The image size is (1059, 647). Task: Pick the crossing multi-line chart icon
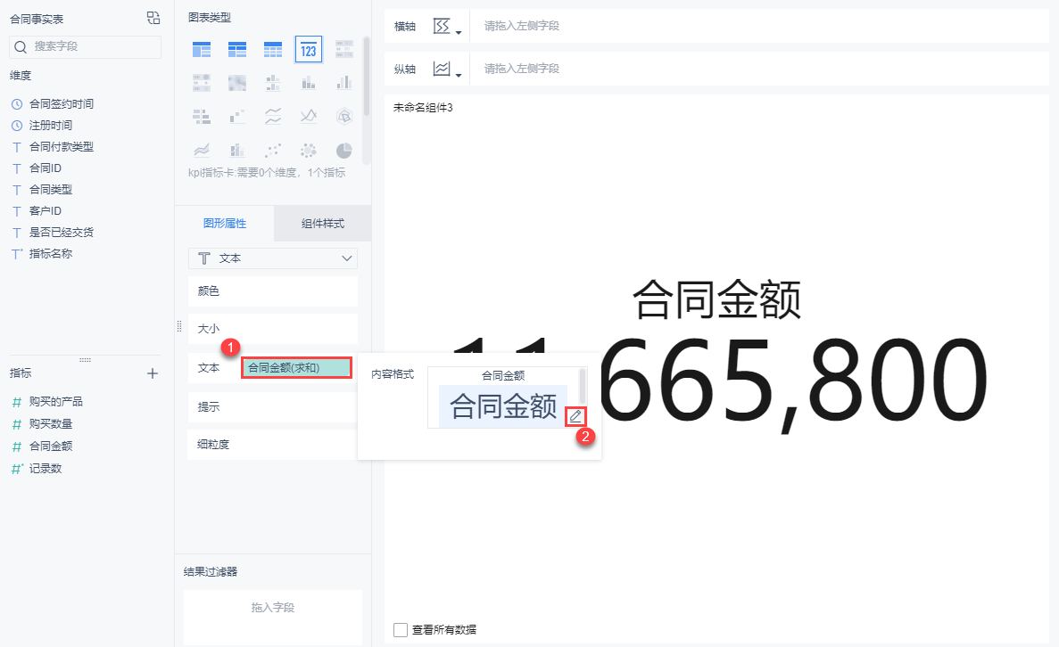[309, 117]
